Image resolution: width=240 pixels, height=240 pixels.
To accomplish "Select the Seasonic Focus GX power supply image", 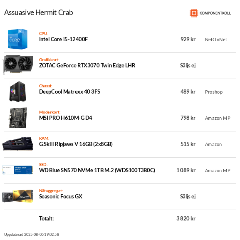I will 18,196.
